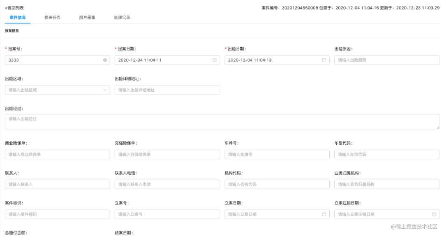Click the 出险日期 date value field

(x=277, y=60)
